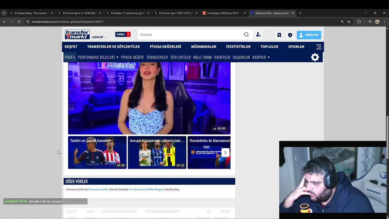Image resolution: width=389 pixels, height=219 pixels.
Task: Open the KEŞFET menu
Action: point(71,47)
